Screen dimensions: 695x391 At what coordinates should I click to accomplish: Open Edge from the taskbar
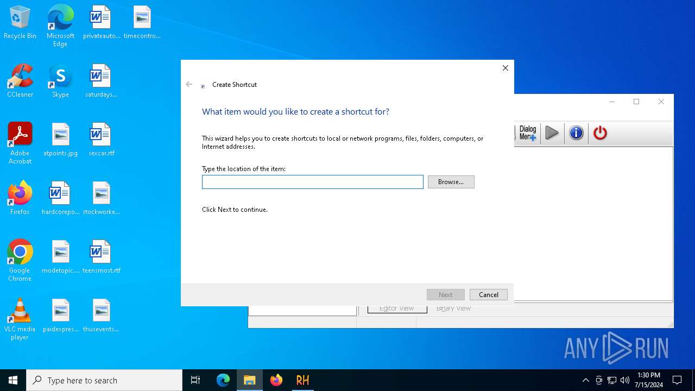click(x=223, y=380)
